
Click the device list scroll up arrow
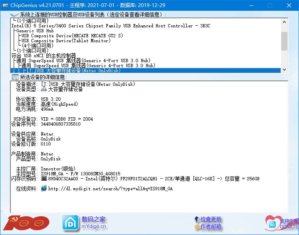[284, 21]
